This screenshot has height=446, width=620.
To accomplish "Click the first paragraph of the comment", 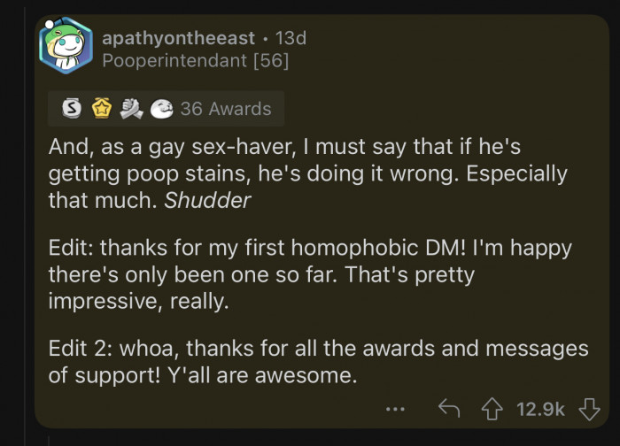I will coord(301,173).
